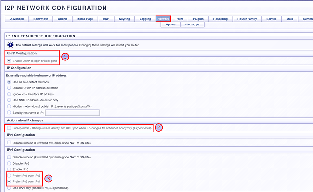This screenshot has height=192, width=313.
Task: Open the Router Family tab
Action: (247, 19)
